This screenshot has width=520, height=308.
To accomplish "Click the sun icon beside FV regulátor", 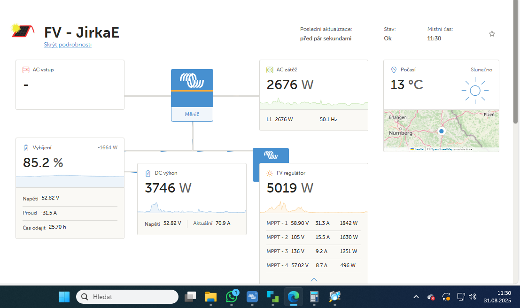I will [x=270, y=173].
